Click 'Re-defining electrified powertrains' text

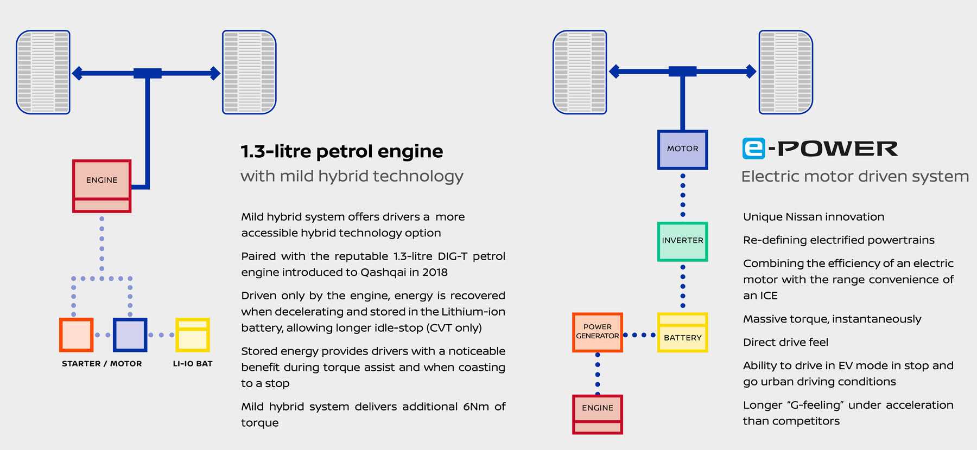[839, 240]
